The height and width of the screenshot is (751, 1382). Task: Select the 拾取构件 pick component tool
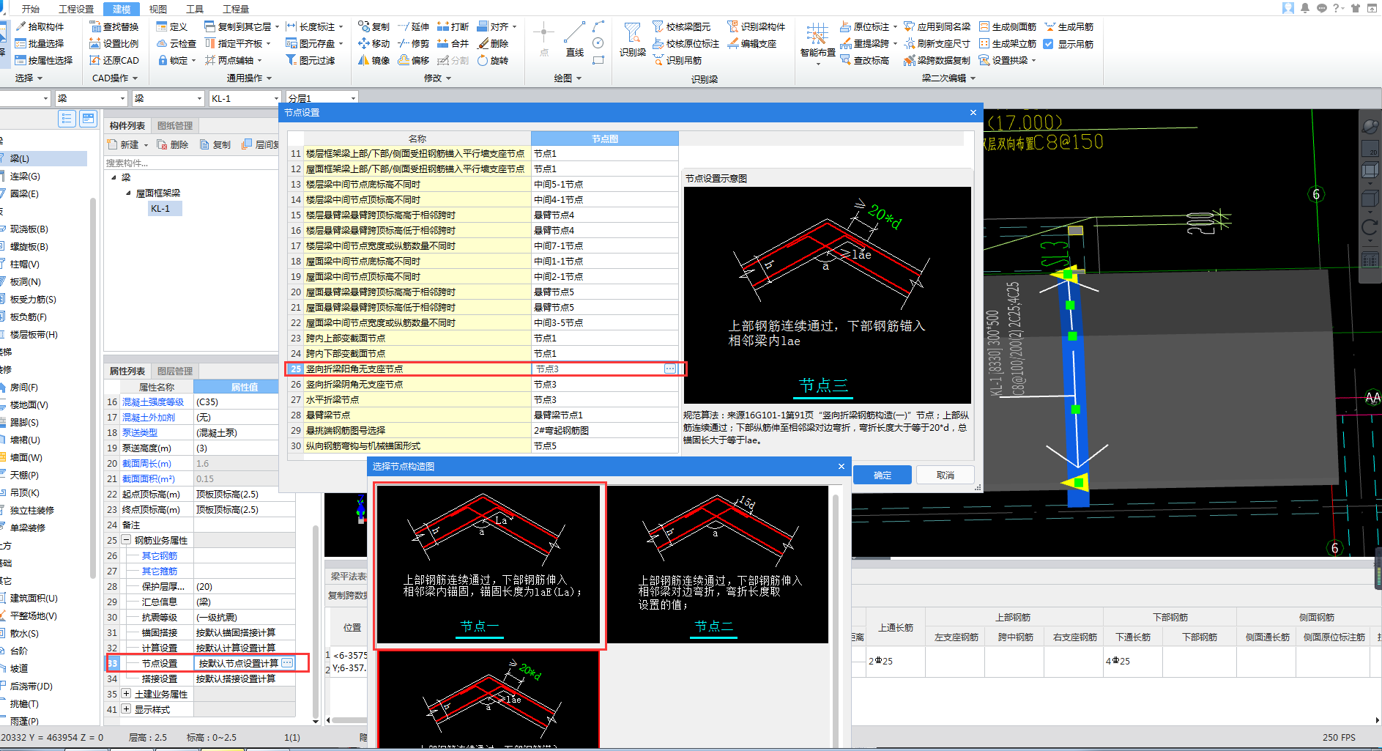coord(40,26)
